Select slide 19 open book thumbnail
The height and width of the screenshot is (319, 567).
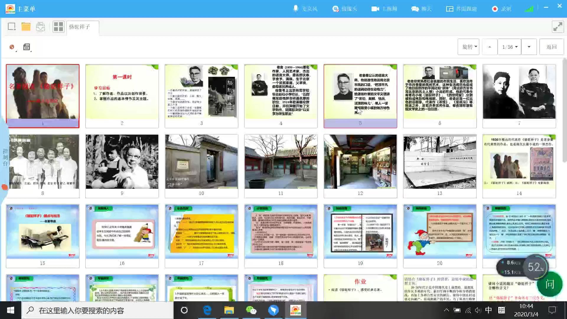pos(360,236)
